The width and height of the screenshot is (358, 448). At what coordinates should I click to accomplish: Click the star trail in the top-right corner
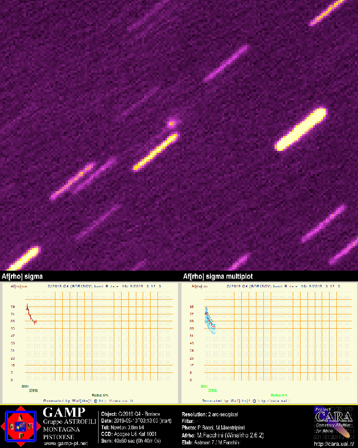point(327,12)
